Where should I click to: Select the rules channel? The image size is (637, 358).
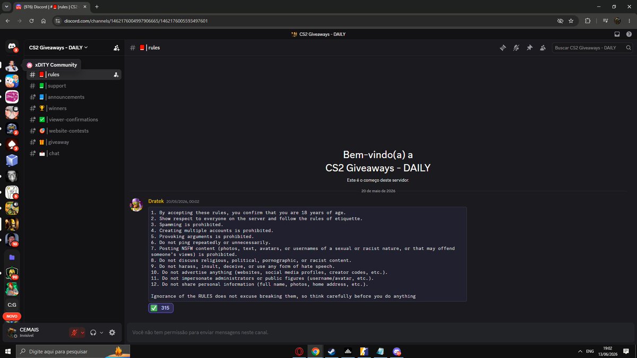tap(74, 75)
